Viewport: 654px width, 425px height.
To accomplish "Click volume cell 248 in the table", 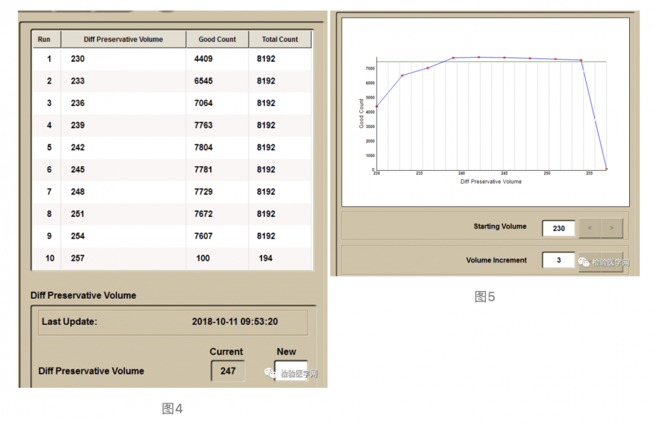I will 78,192.
